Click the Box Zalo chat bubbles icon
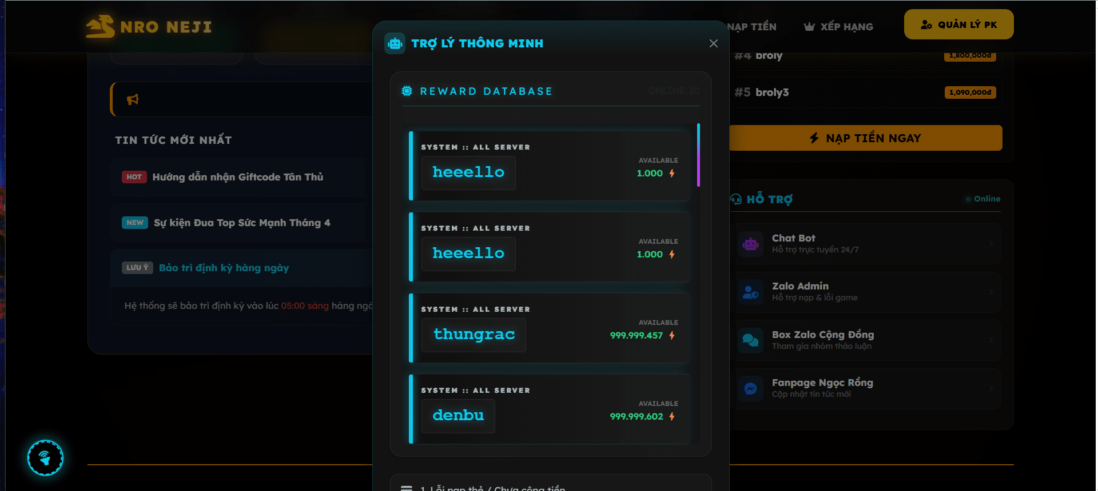The width and height of the screenshot is (1098, 491). coord(750,341)
